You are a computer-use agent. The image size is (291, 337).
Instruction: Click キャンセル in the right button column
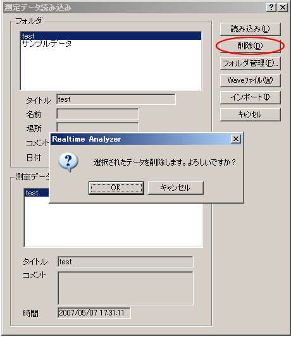[250, 114]
